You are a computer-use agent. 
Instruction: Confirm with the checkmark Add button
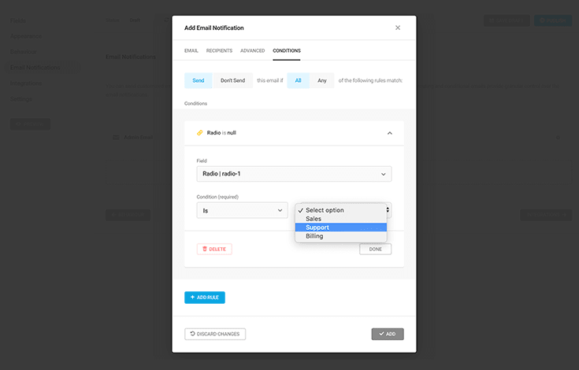(387, 334)
